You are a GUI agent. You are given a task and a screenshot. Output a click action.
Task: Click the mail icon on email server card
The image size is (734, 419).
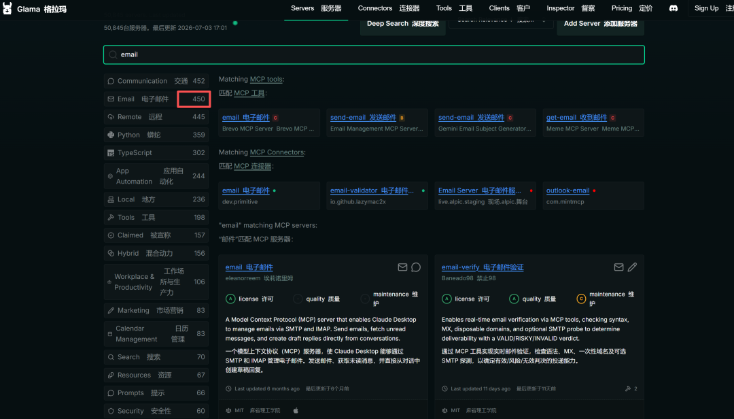pyautogui.click(x=402, y=267)
